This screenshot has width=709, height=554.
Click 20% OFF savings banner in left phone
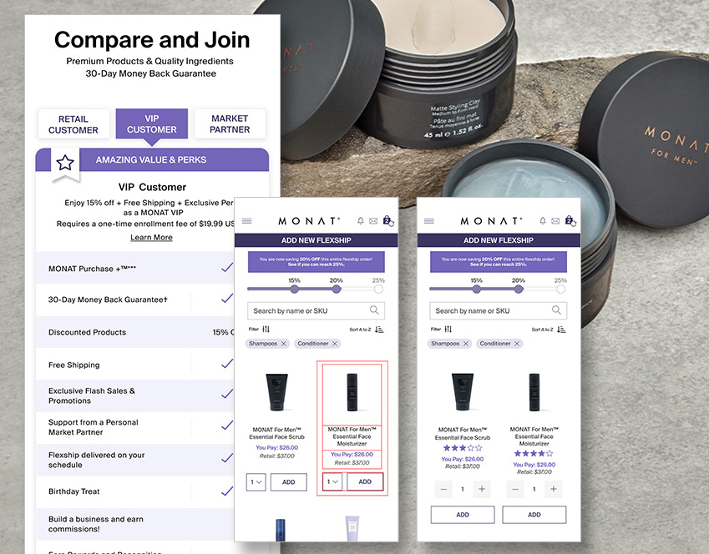316,262
